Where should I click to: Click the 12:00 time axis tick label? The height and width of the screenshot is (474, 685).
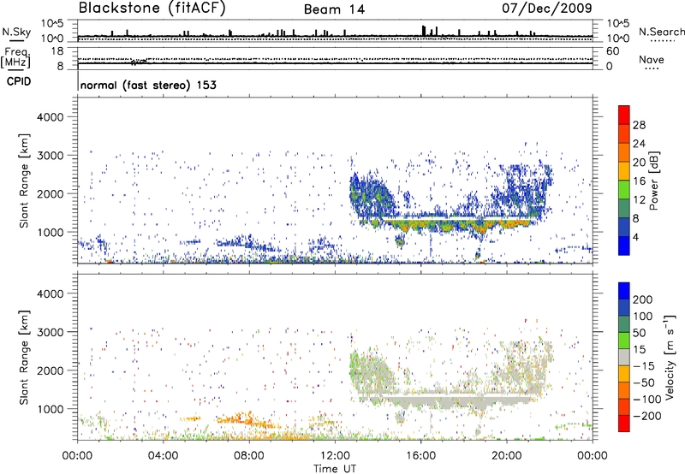coord(335,456)
